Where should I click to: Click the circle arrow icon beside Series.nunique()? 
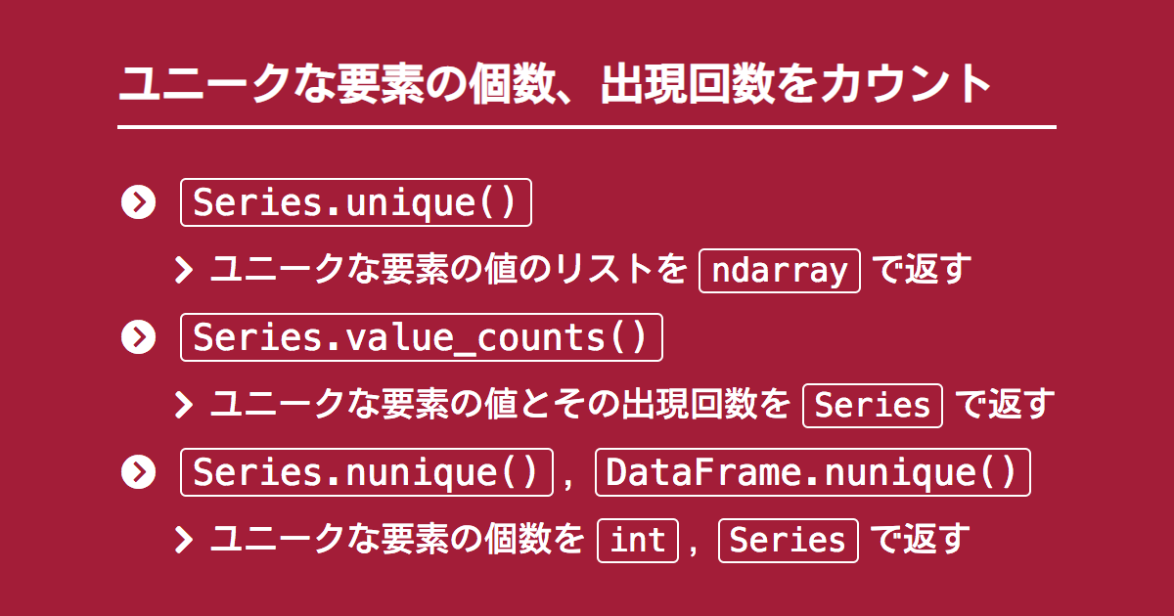[x=138, y=472]
